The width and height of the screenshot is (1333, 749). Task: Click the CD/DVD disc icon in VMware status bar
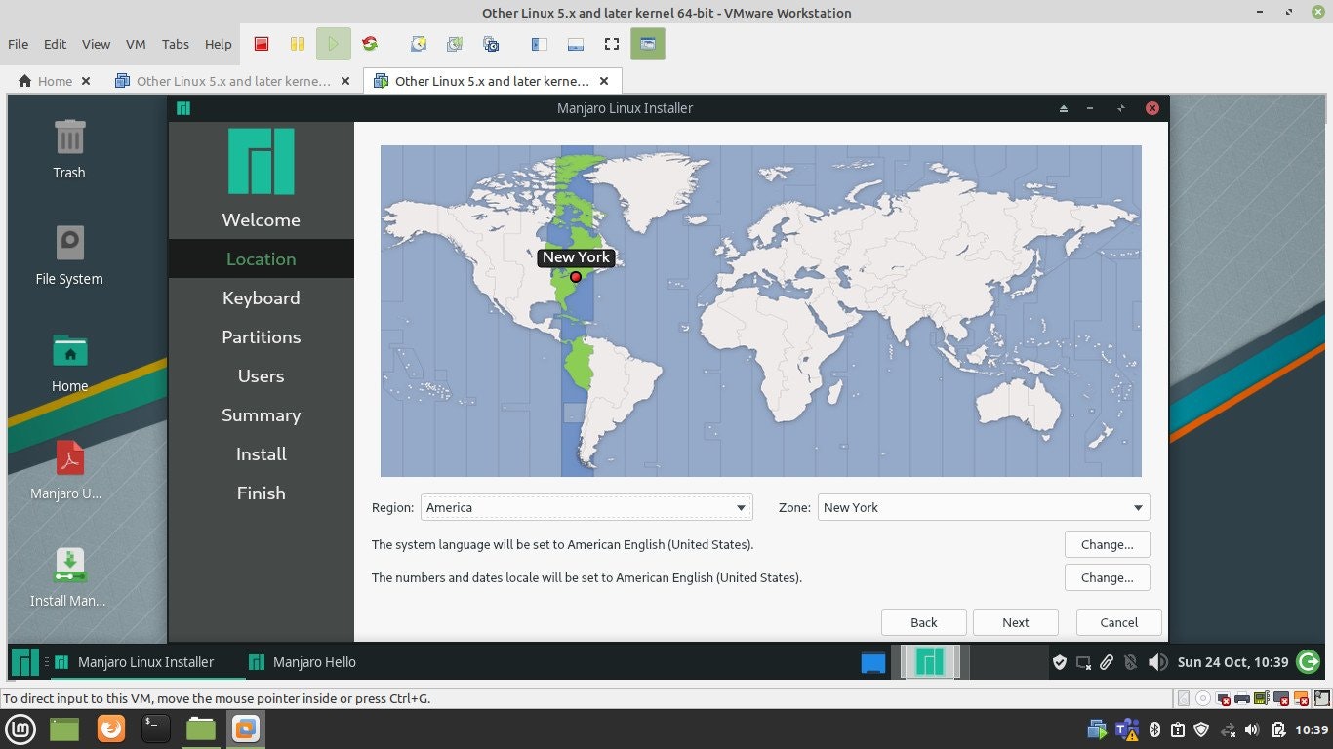point(1203,698)
